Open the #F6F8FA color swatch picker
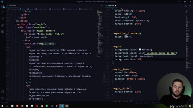The height and width of the screenshot is (108, 193). pos(140,49)
